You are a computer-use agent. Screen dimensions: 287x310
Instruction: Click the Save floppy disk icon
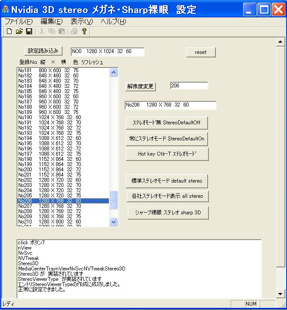(x=29, y=31)
